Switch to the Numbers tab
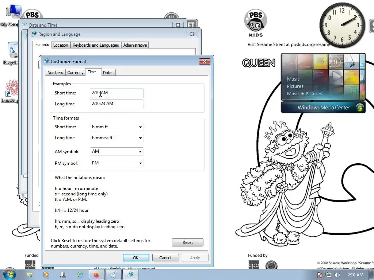Viewport: 374px width, 280px height. click(x=55, y=73)
